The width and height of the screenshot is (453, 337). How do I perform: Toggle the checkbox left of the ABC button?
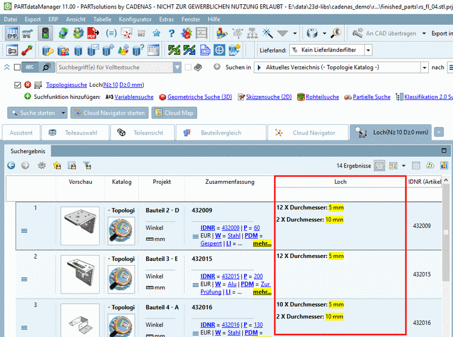[17, 68]
